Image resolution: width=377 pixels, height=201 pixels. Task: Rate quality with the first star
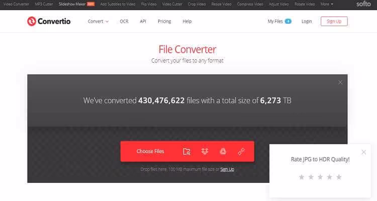(x=302, y=177)
